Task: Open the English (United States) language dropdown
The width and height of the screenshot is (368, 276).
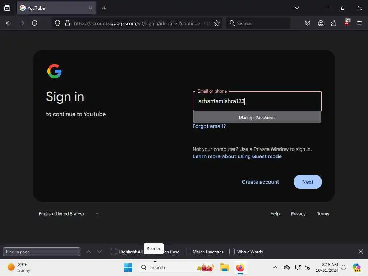Action: click(69, 214)
